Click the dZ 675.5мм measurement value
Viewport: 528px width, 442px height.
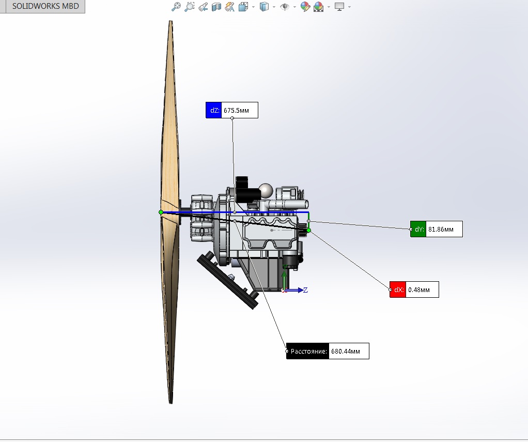pyautogui.click(x=239, y=110)
